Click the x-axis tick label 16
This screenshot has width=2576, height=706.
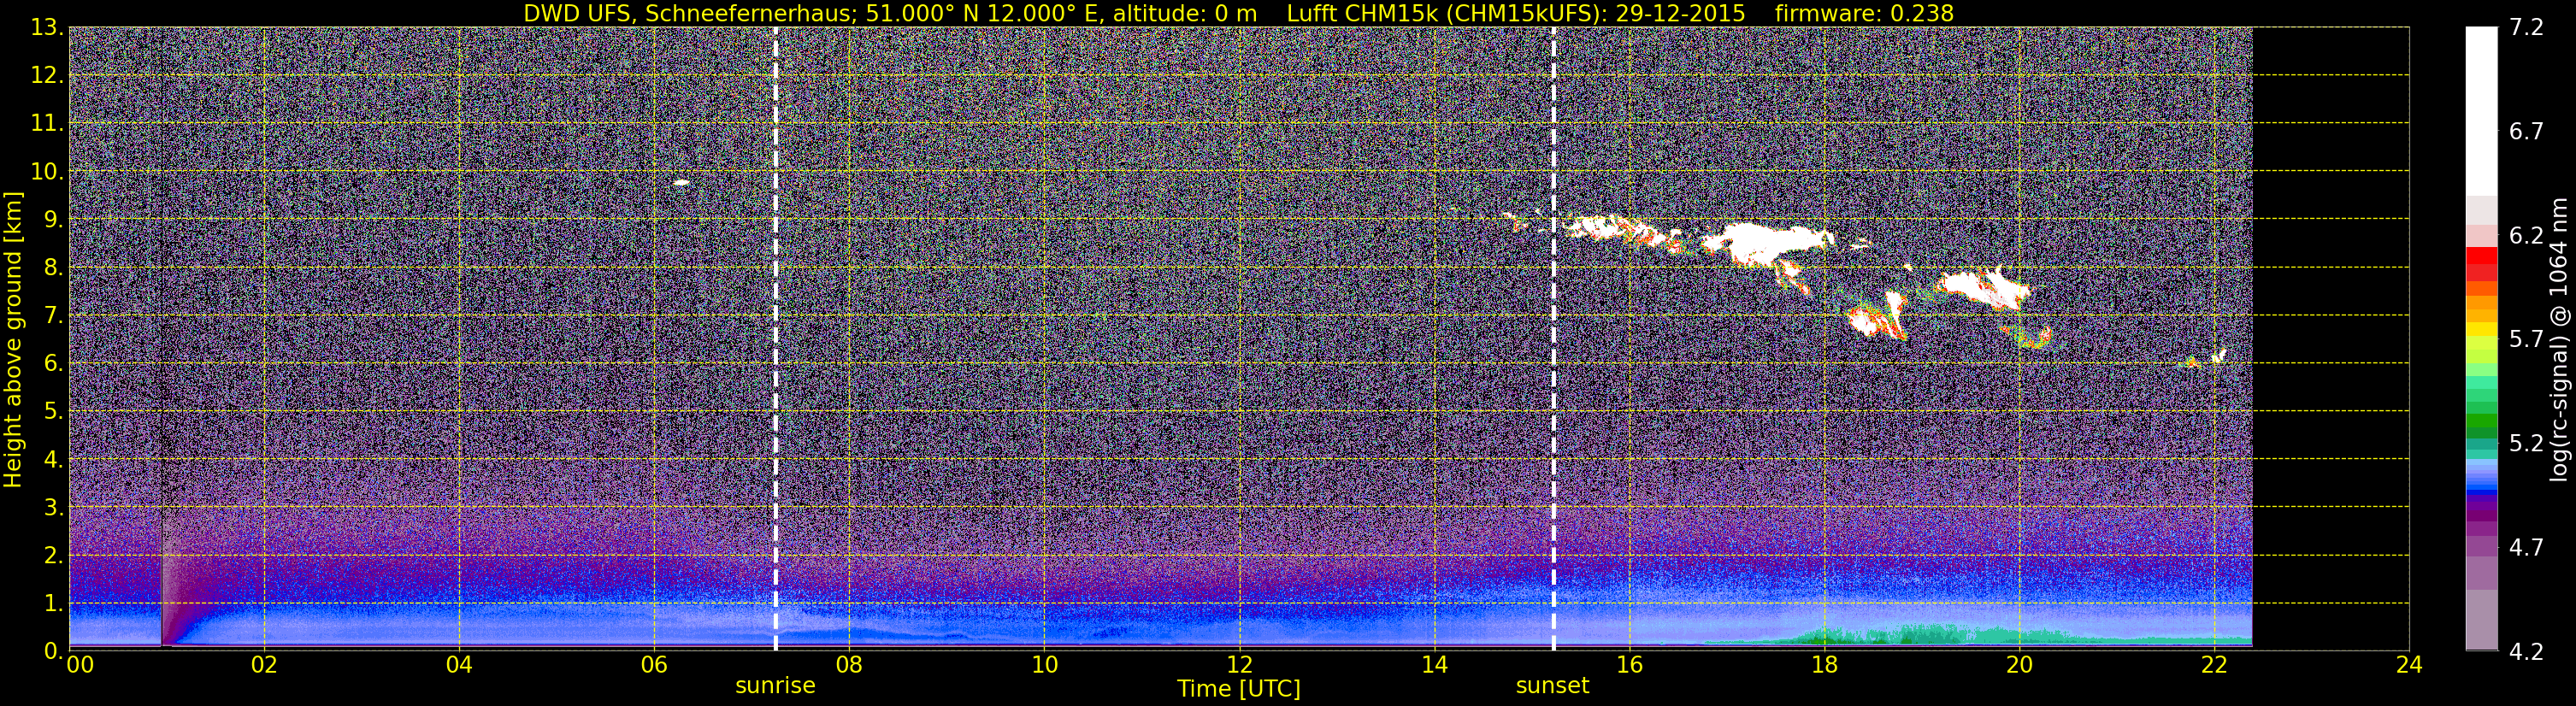(x=1629, y=666)
